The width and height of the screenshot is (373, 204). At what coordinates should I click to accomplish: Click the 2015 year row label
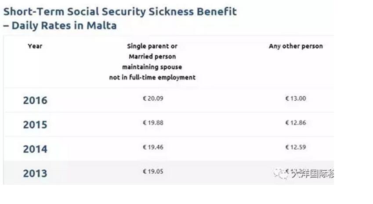pyautogui.click(x=35, y=125)
